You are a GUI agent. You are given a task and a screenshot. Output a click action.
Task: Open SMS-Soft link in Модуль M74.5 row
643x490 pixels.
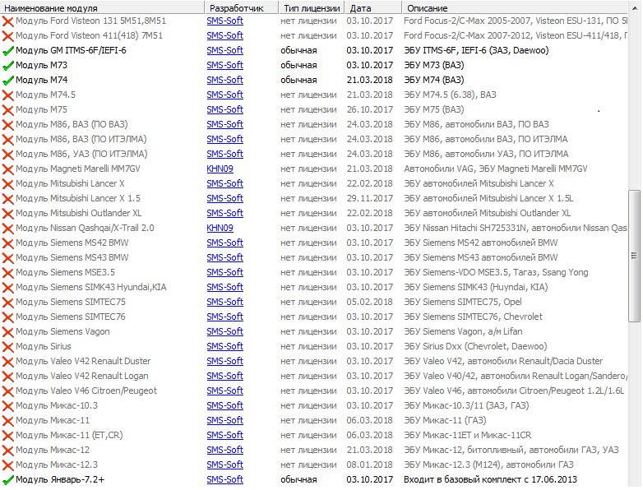pos(224,95)
